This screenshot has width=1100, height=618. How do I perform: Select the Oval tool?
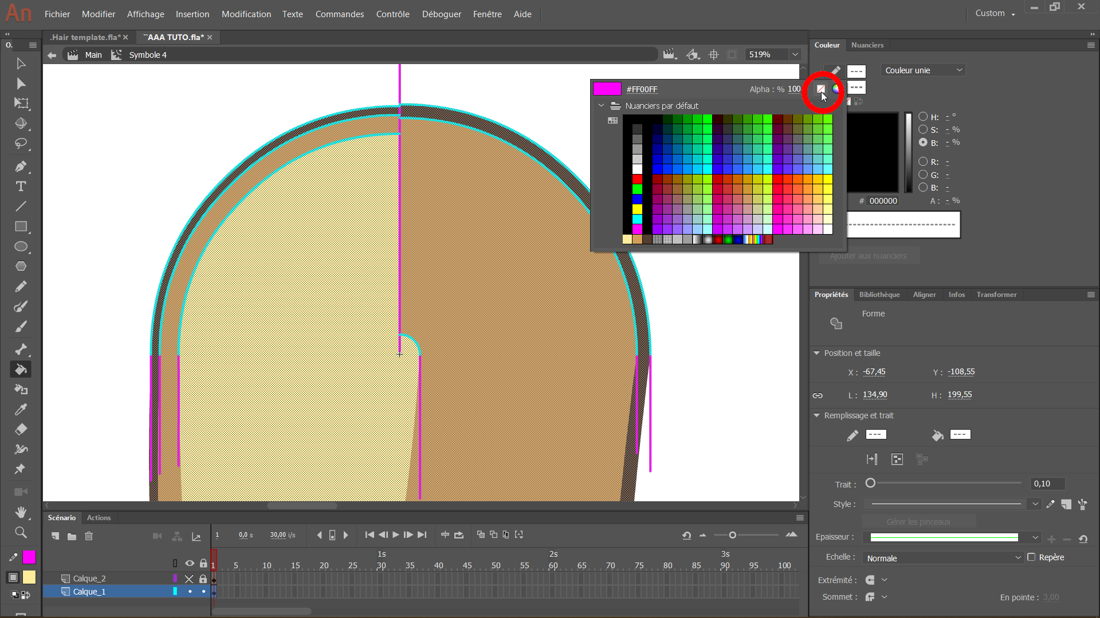21,247
